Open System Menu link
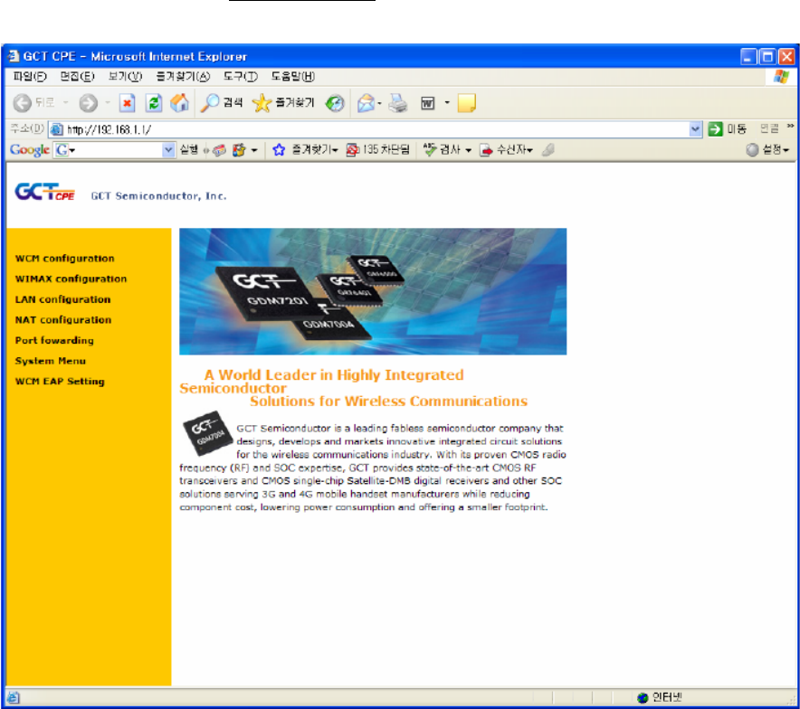The height and width of the screenshot is (709, 800). 51,361
